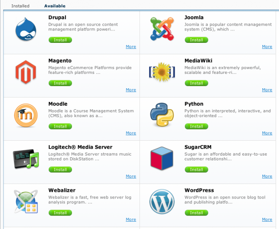Click the SugarCRM cube icon
The height and width of the screenshot is (229, 279).
pos(162,158)
